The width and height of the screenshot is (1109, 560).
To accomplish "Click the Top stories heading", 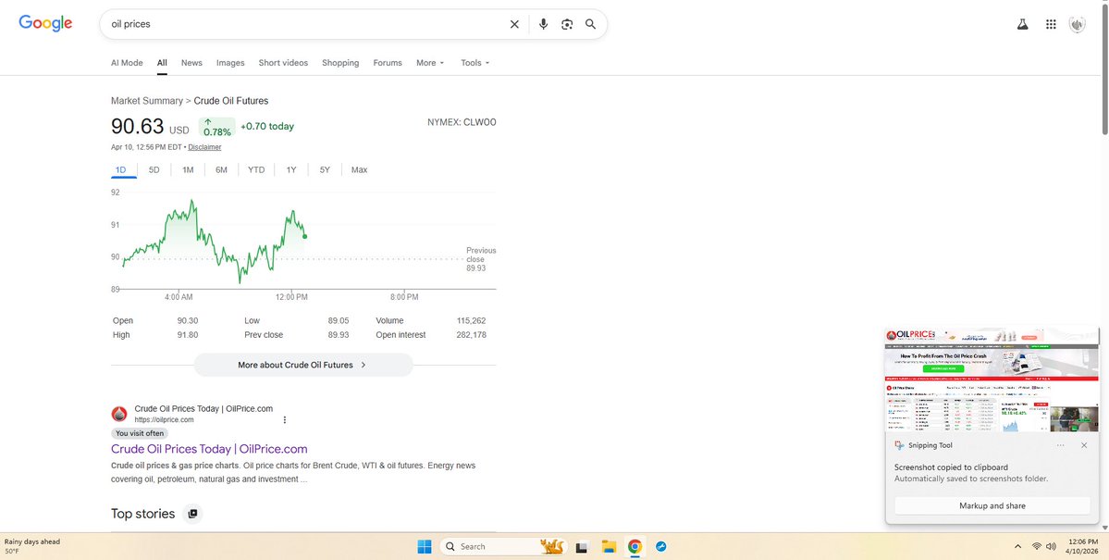I will (x=142, y=514).
